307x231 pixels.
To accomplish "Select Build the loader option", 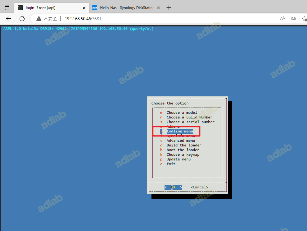I will 184,145.
